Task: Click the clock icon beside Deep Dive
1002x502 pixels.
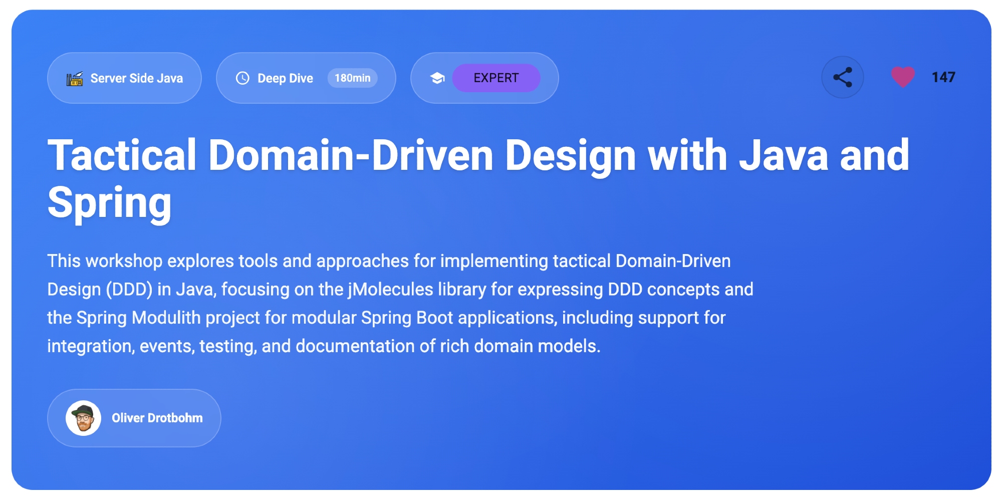Action: click(x=242, y=78)
